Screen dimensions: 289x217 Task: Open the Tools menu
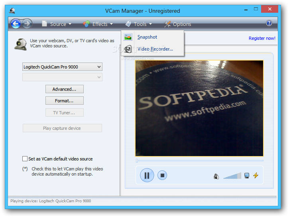(x=139, y=24)
